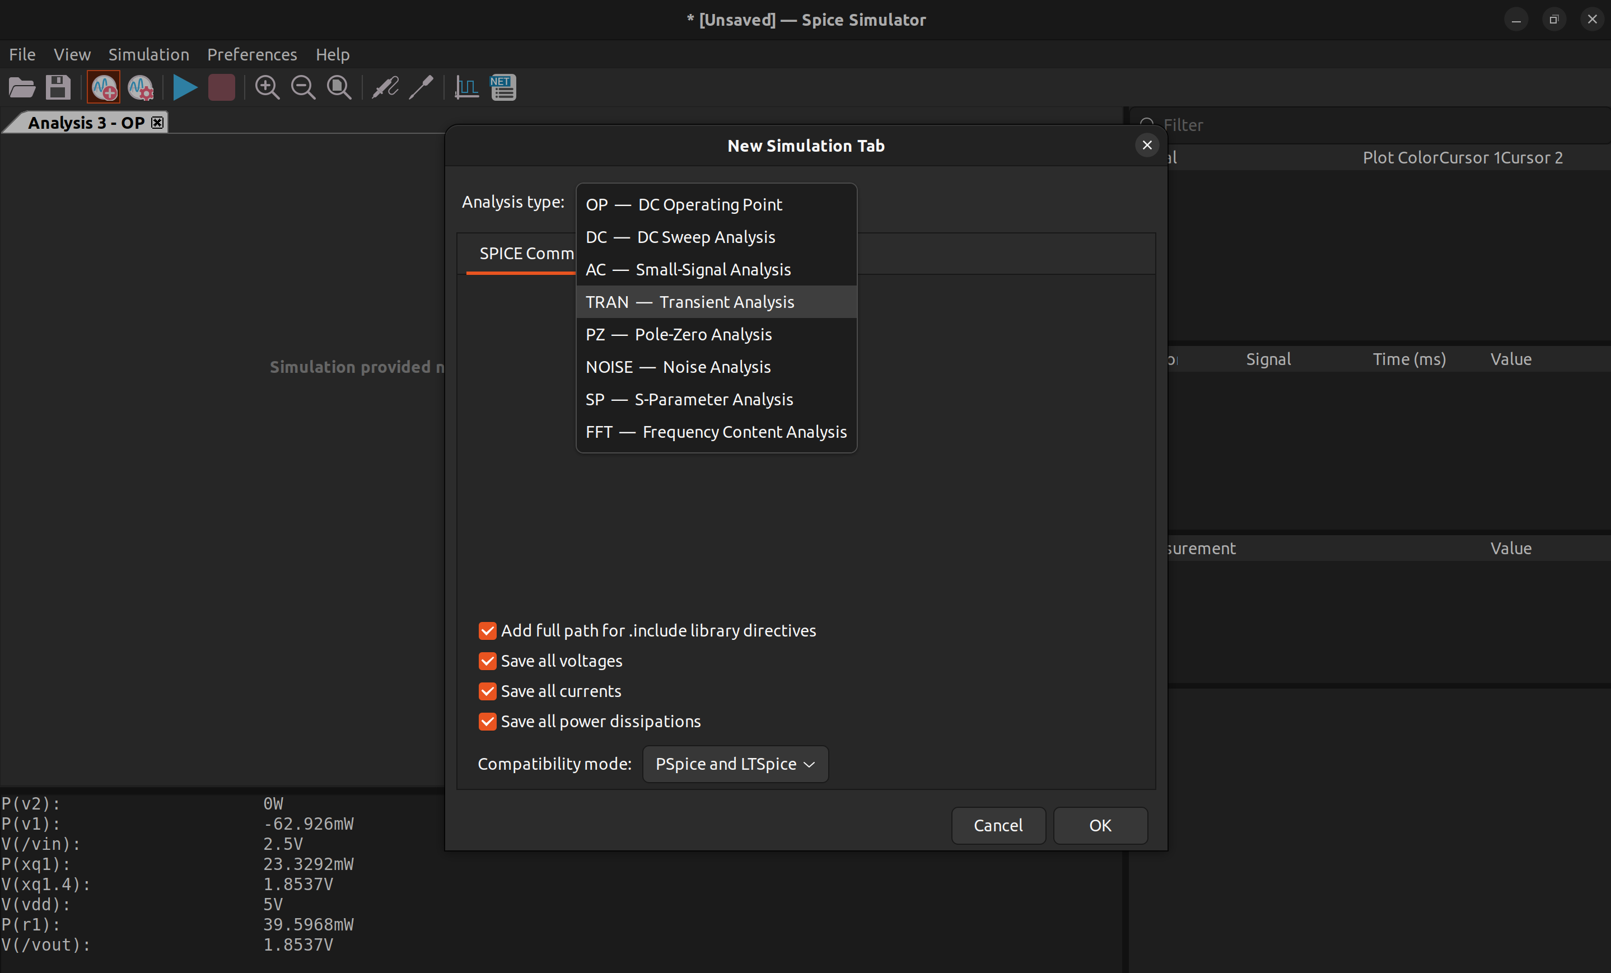Click the Edit Analysis Tab settings icon

click(x=140, y=87)
